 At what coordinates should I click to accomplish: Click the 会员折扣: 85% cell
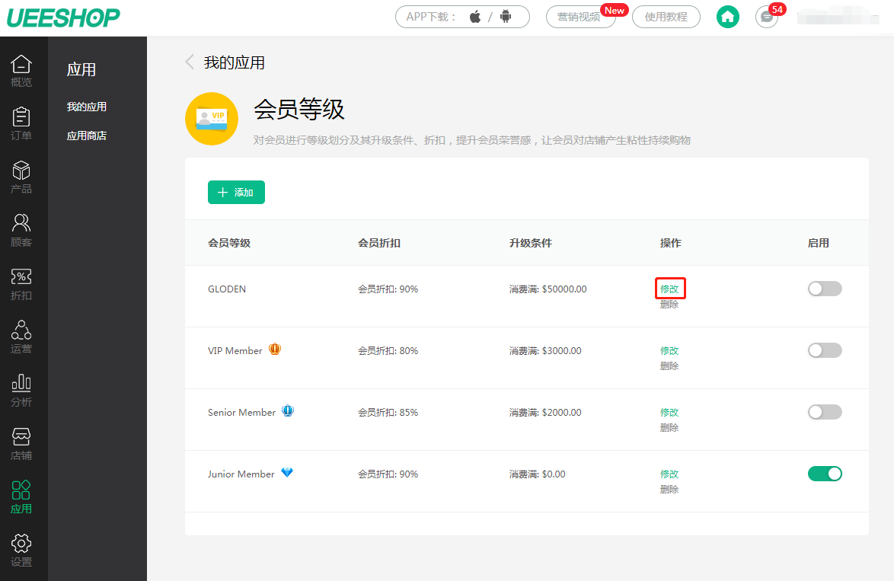388,412
